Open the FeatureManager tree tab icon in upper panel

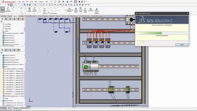[x=2, y=19]
